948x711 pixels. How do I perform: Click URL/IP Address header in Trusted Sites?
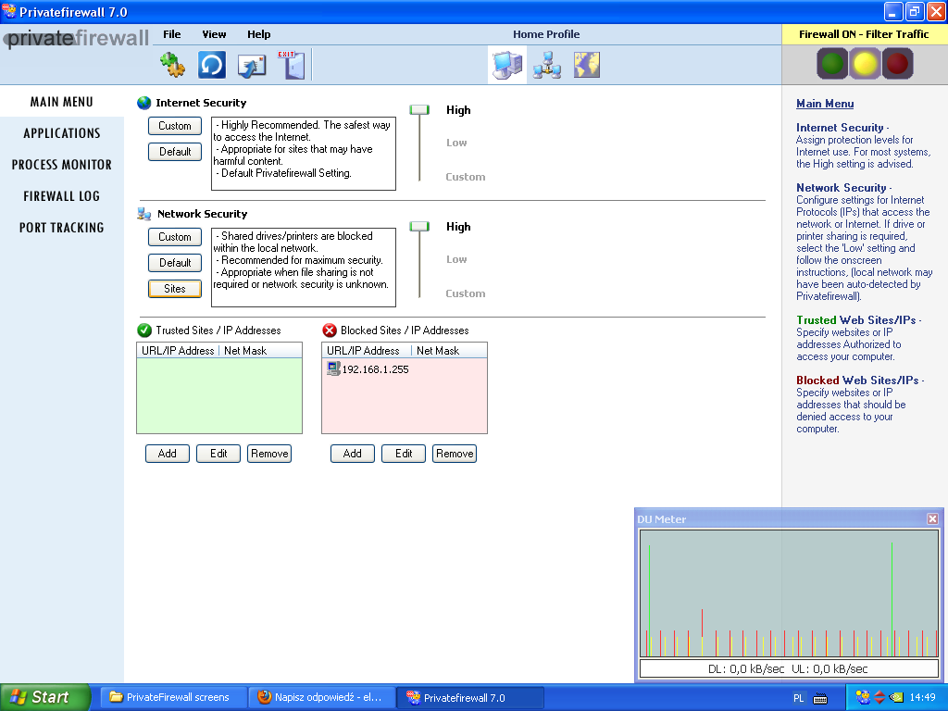178,351
